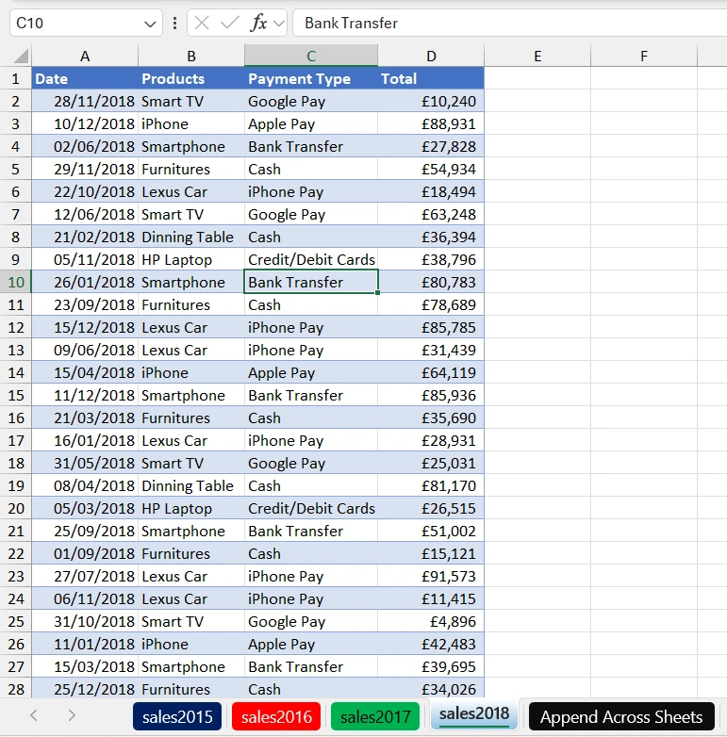Click the Date header cell
The height and width of the screenshot is (737, 727).
click(85, 78)
